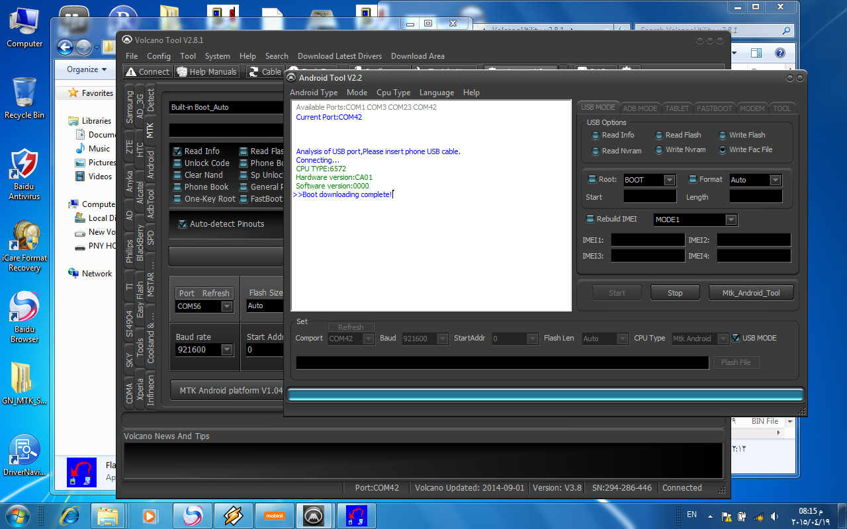Expand the Organize menu in Explorer
The height and width of the screenshot is (529, 847).
(87, 69)
